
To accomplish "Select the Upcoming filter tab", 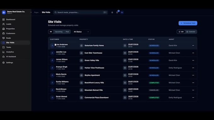I will click(x=59, y=32).
